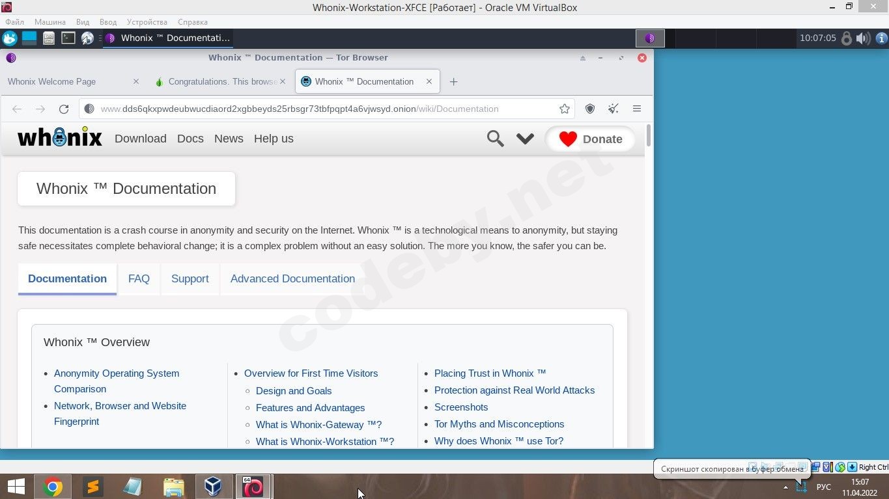Open Google Chrome from the Windows taskbar
889x499 pixels.
point(53,487)
